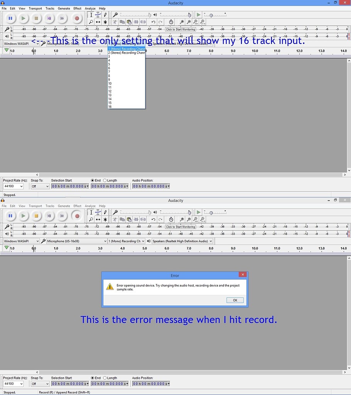Viewport: 351px width, 395px height.
Task: Select the Length radio button in bottom window
Action: pos(105,378)
